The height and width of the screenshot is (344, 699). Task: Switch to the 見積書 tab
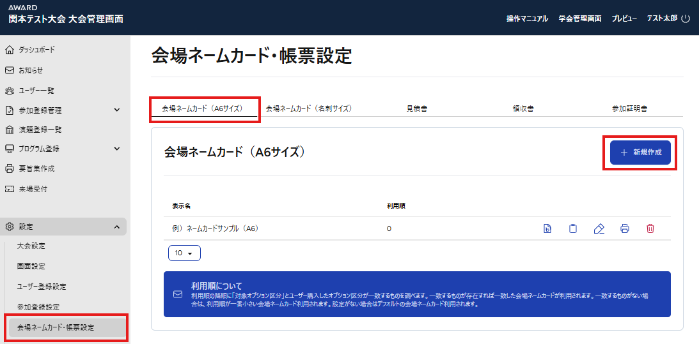coord(417,108)
